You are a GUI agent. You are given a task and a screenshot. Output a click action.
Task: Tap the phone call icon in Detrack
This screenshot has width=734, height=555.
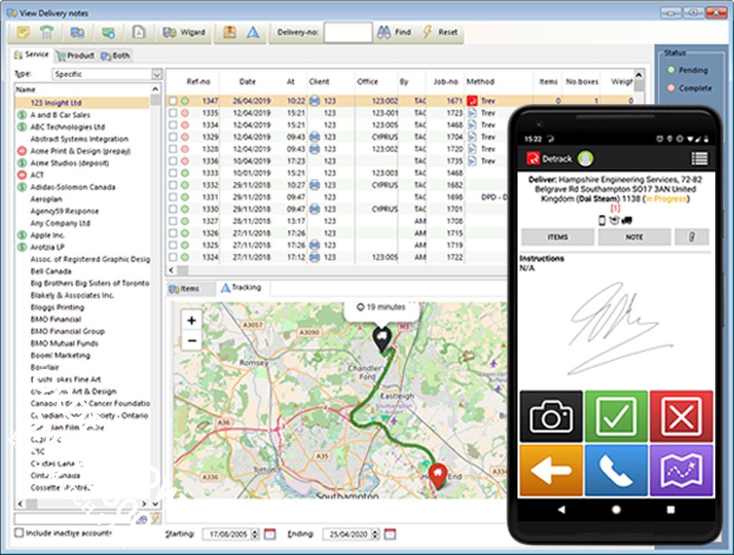616,470
